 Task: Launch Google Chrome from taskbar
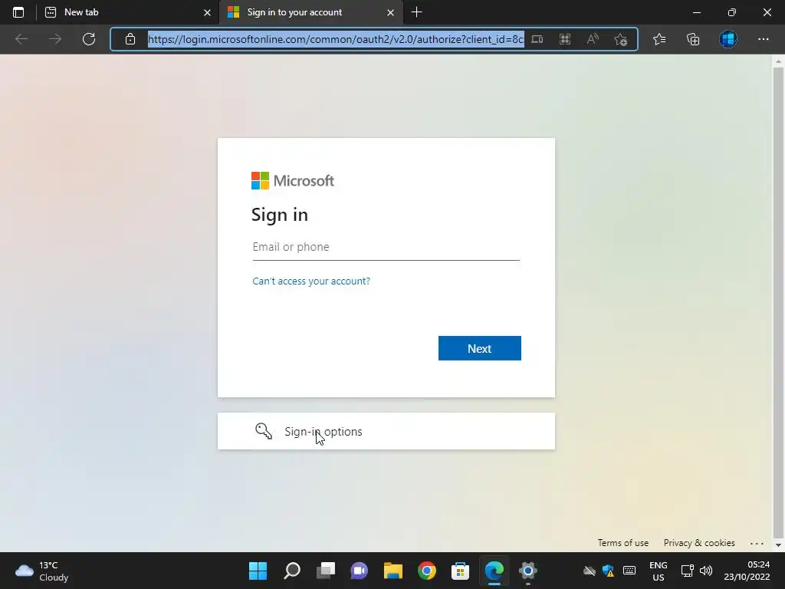(x=427, y=571)
